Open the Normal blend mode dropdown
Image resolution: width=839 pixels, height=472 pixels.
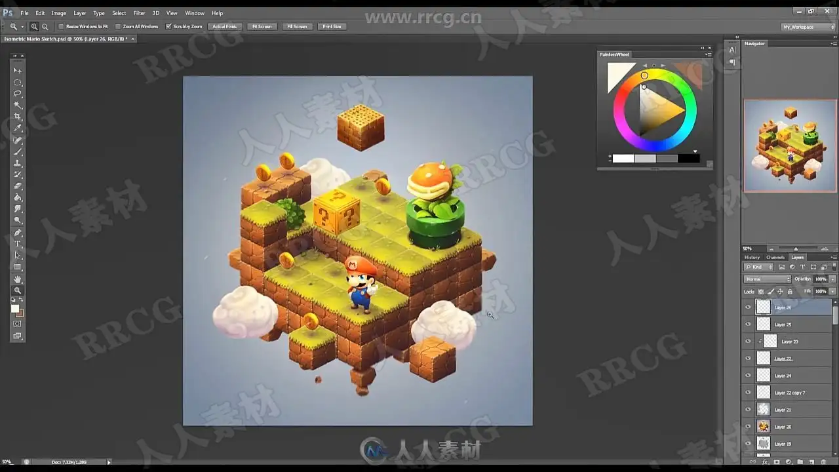pos(768,279)
